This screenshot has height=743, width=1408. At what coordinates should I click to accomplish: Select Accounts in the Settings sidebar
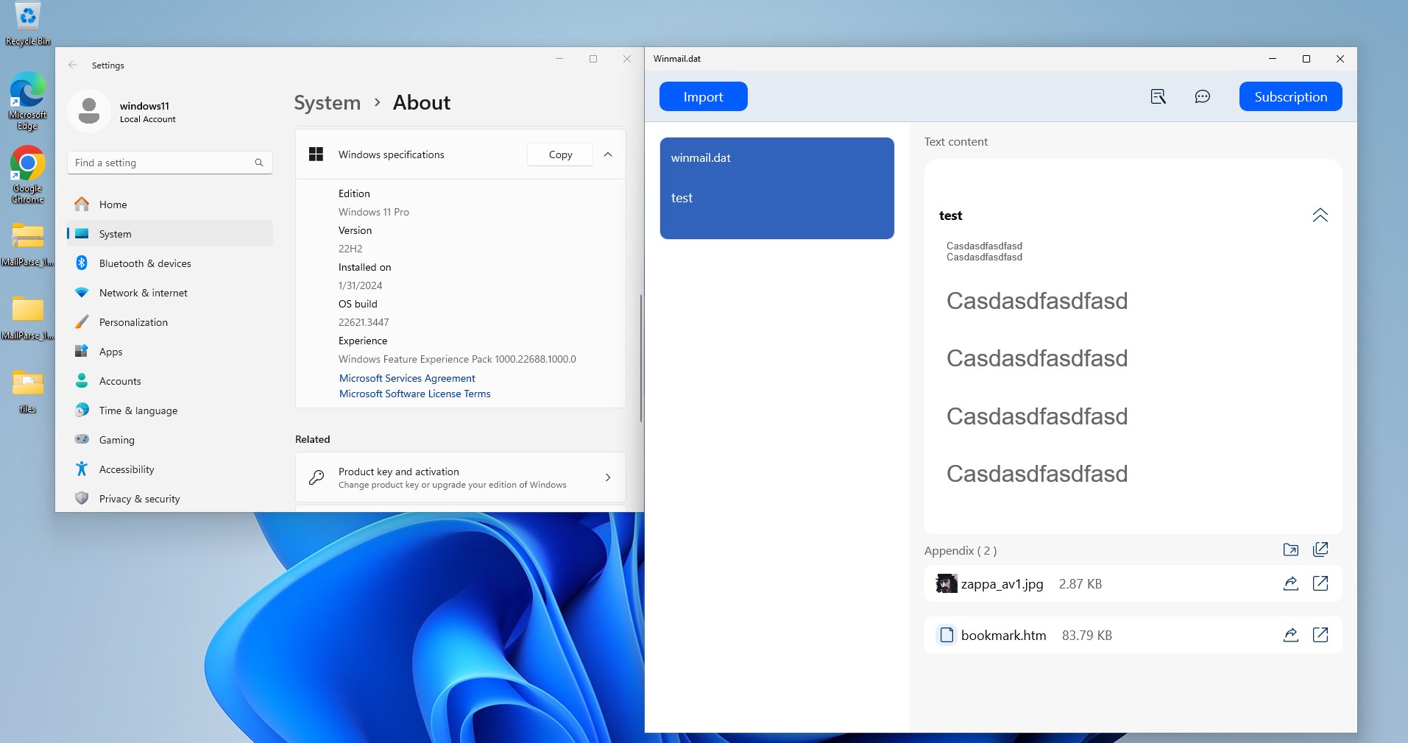pyautogui.click(x=120, y=381)
